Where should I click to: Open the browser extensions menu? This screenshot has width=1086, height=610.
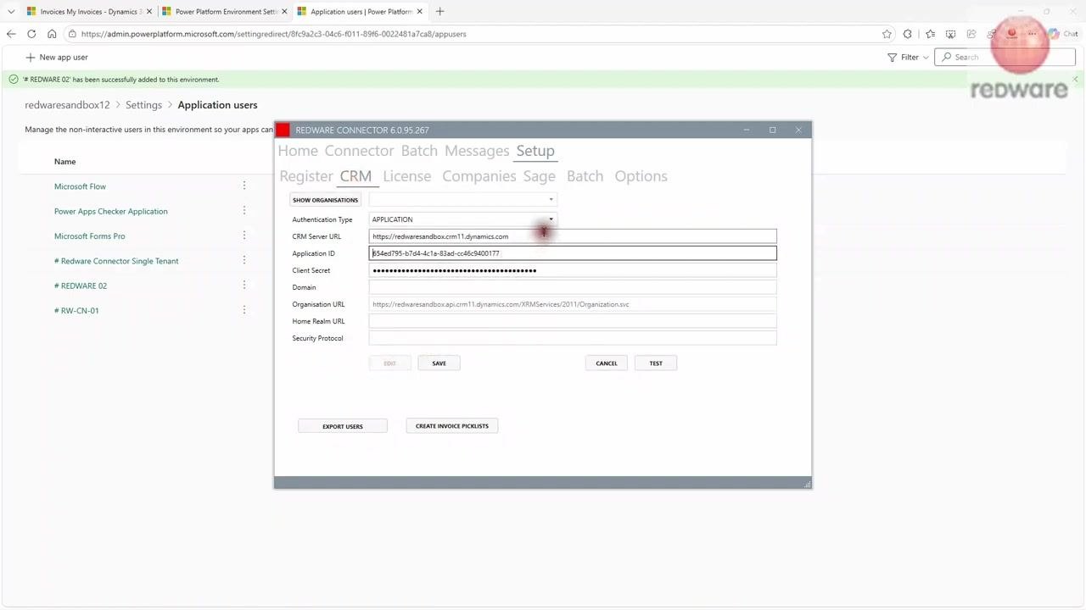tap(908, 34)
